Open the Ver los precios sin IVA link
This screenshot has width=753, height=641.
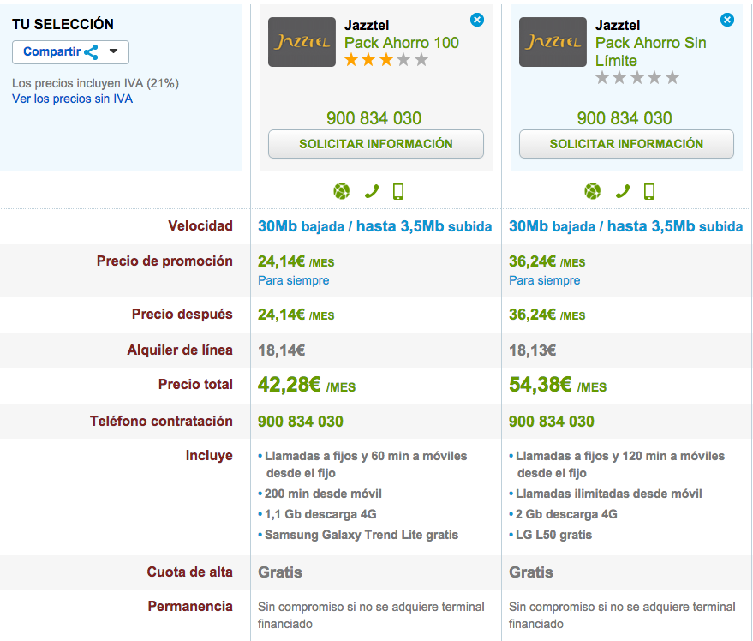pos(72,99)
